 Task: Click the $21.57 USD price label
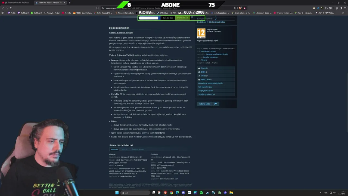pyautogui.click(x=168, y=18)
